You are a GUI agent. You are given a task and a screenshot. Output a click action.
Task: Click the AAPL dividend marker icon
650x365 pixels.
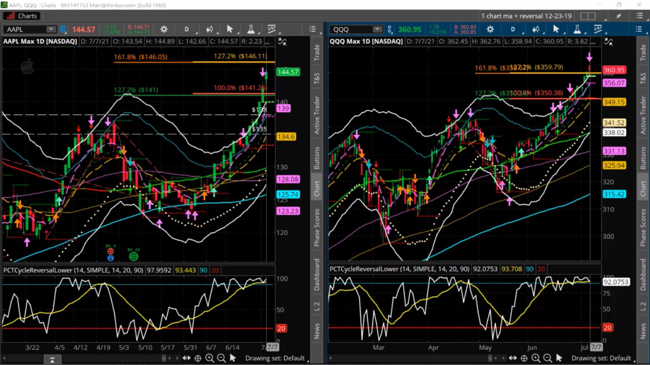pos(133,257)
